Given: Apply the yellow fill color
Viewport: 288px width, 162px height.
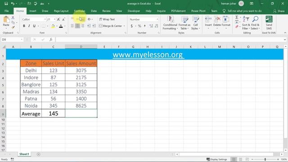Looking at the screenshot, I should pyautogui.click(x=53, y=26).
